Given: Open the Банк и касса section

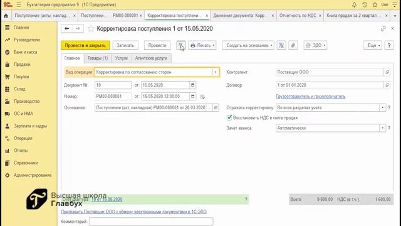Looking at the screenshot, I should [x=25, y=52].
